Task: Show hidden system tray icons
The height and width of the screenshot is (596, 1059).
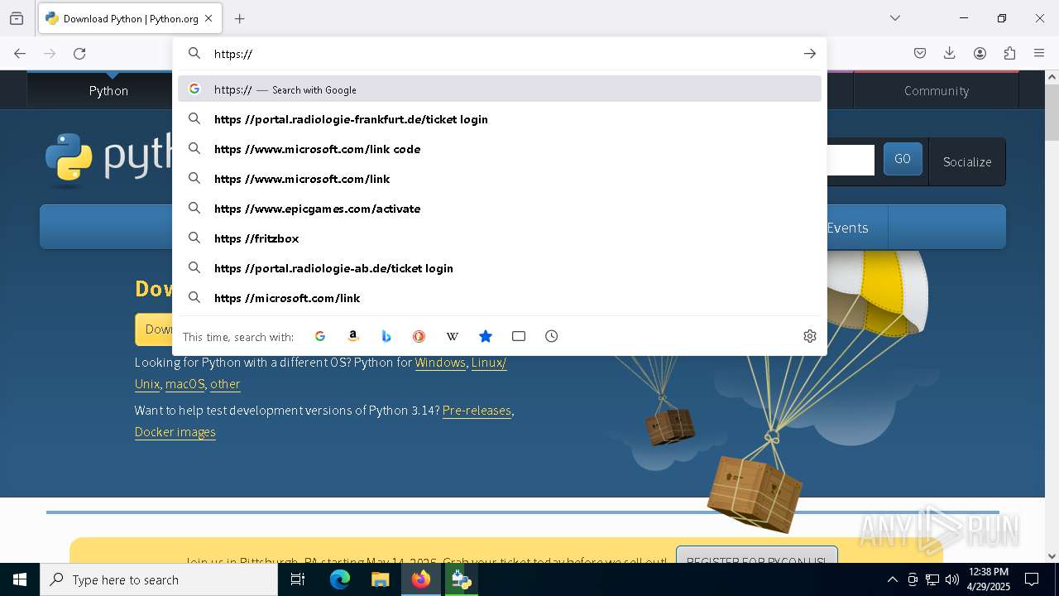Action: [x=892, y=579]
